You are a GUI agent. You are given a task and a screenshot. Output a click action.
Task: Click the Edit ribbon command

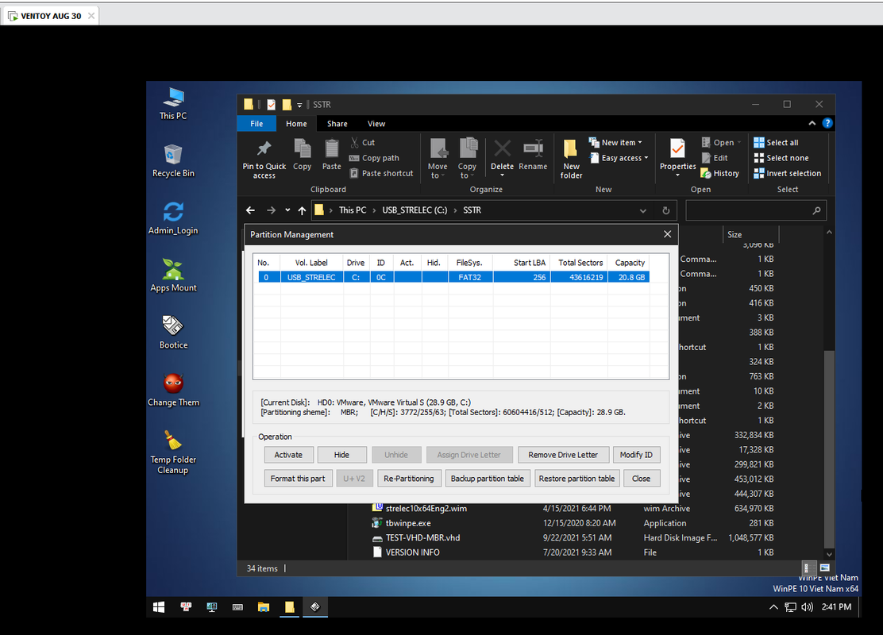click(x=715, y=158)
